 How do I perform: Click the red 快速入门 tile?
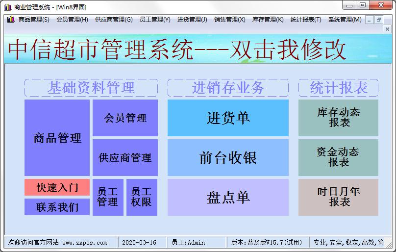pyautogui.click(x=57, y=187)
